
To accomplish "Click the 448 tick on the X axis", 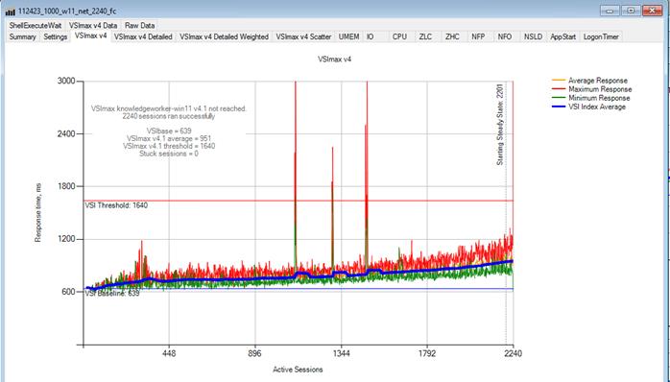I will (x=169, y=354).
